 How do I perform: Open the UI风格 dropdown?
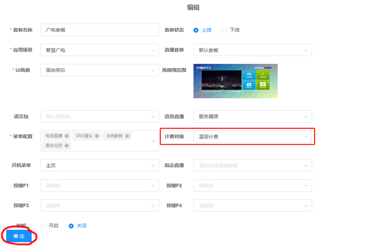99,70
